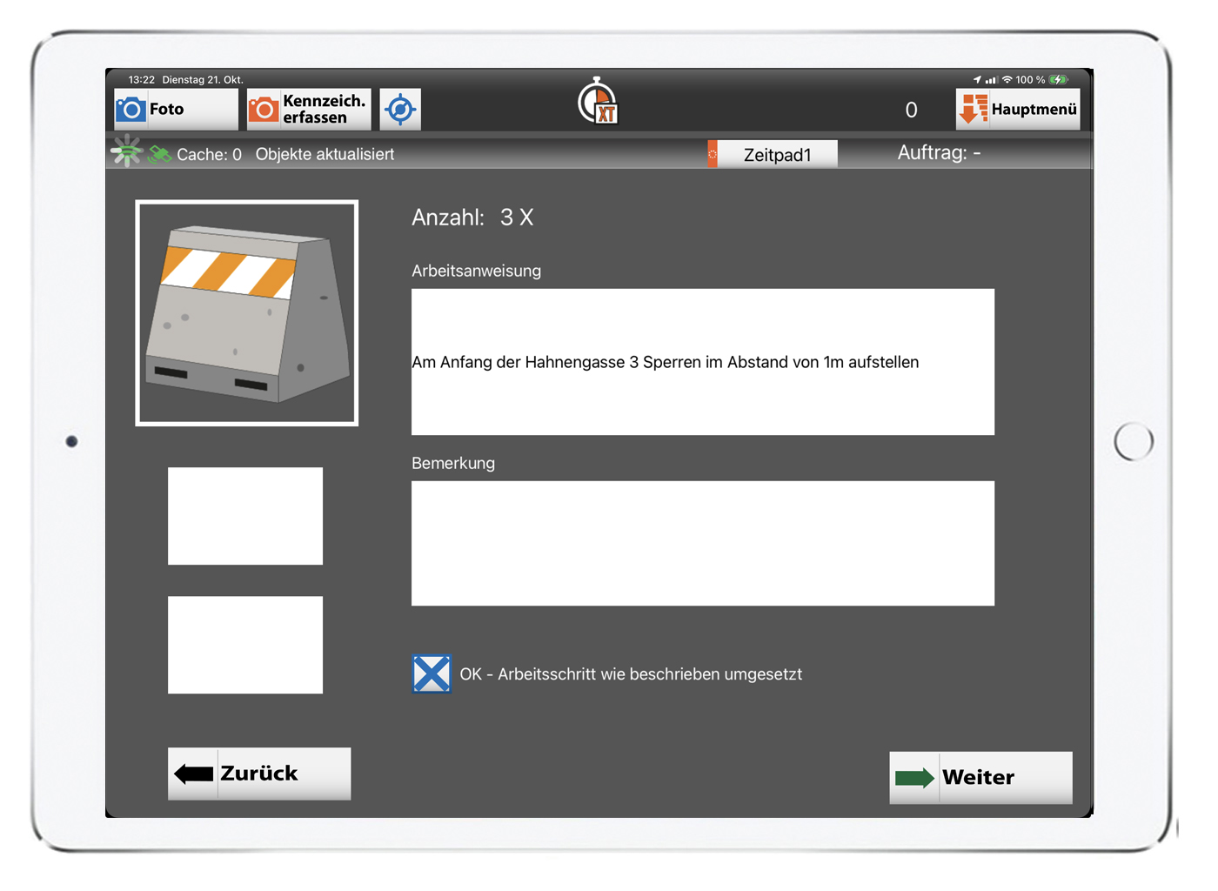Tap the stopwatch XT logo icon
The height and width of the screenshot is (891, 1218).
point(599,103)
